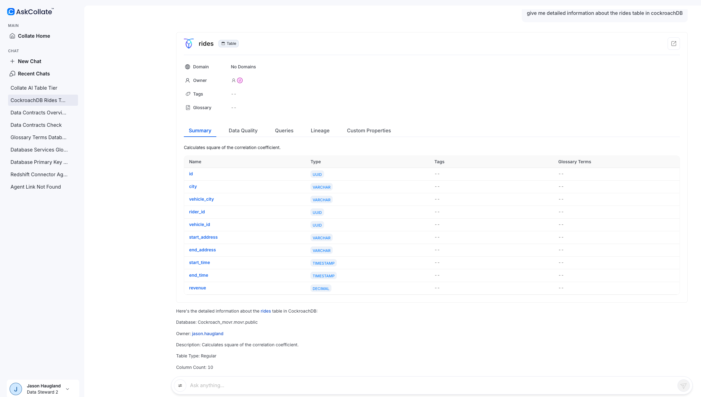Click the Type column header

[x=316, y=162]
